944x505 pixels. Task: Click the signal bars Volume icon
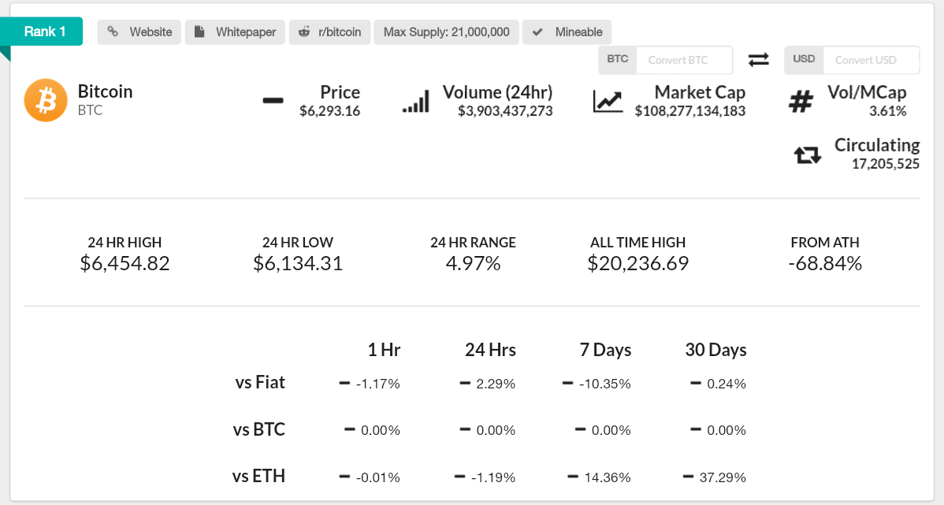click(416, 102)
